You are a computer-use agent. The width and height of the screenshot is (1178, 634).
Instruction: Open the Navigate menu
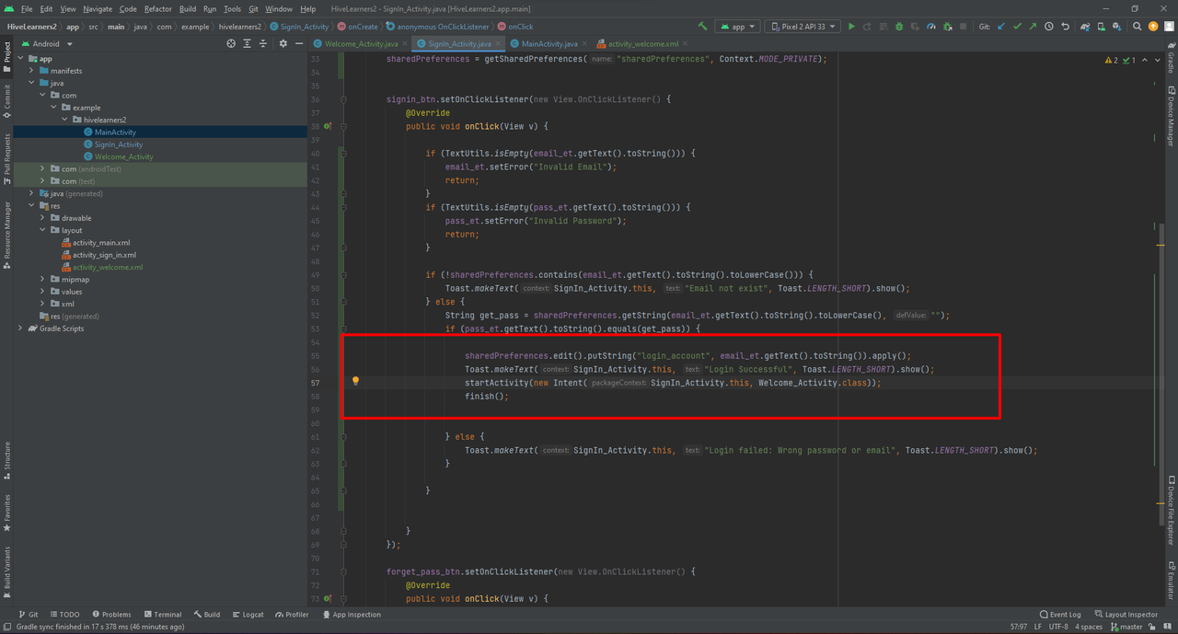[x=98, y=9]
